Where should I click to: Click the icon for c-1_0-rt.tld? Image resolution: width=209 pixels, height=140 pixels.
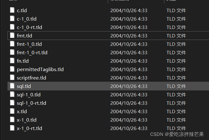coord(12,27)
